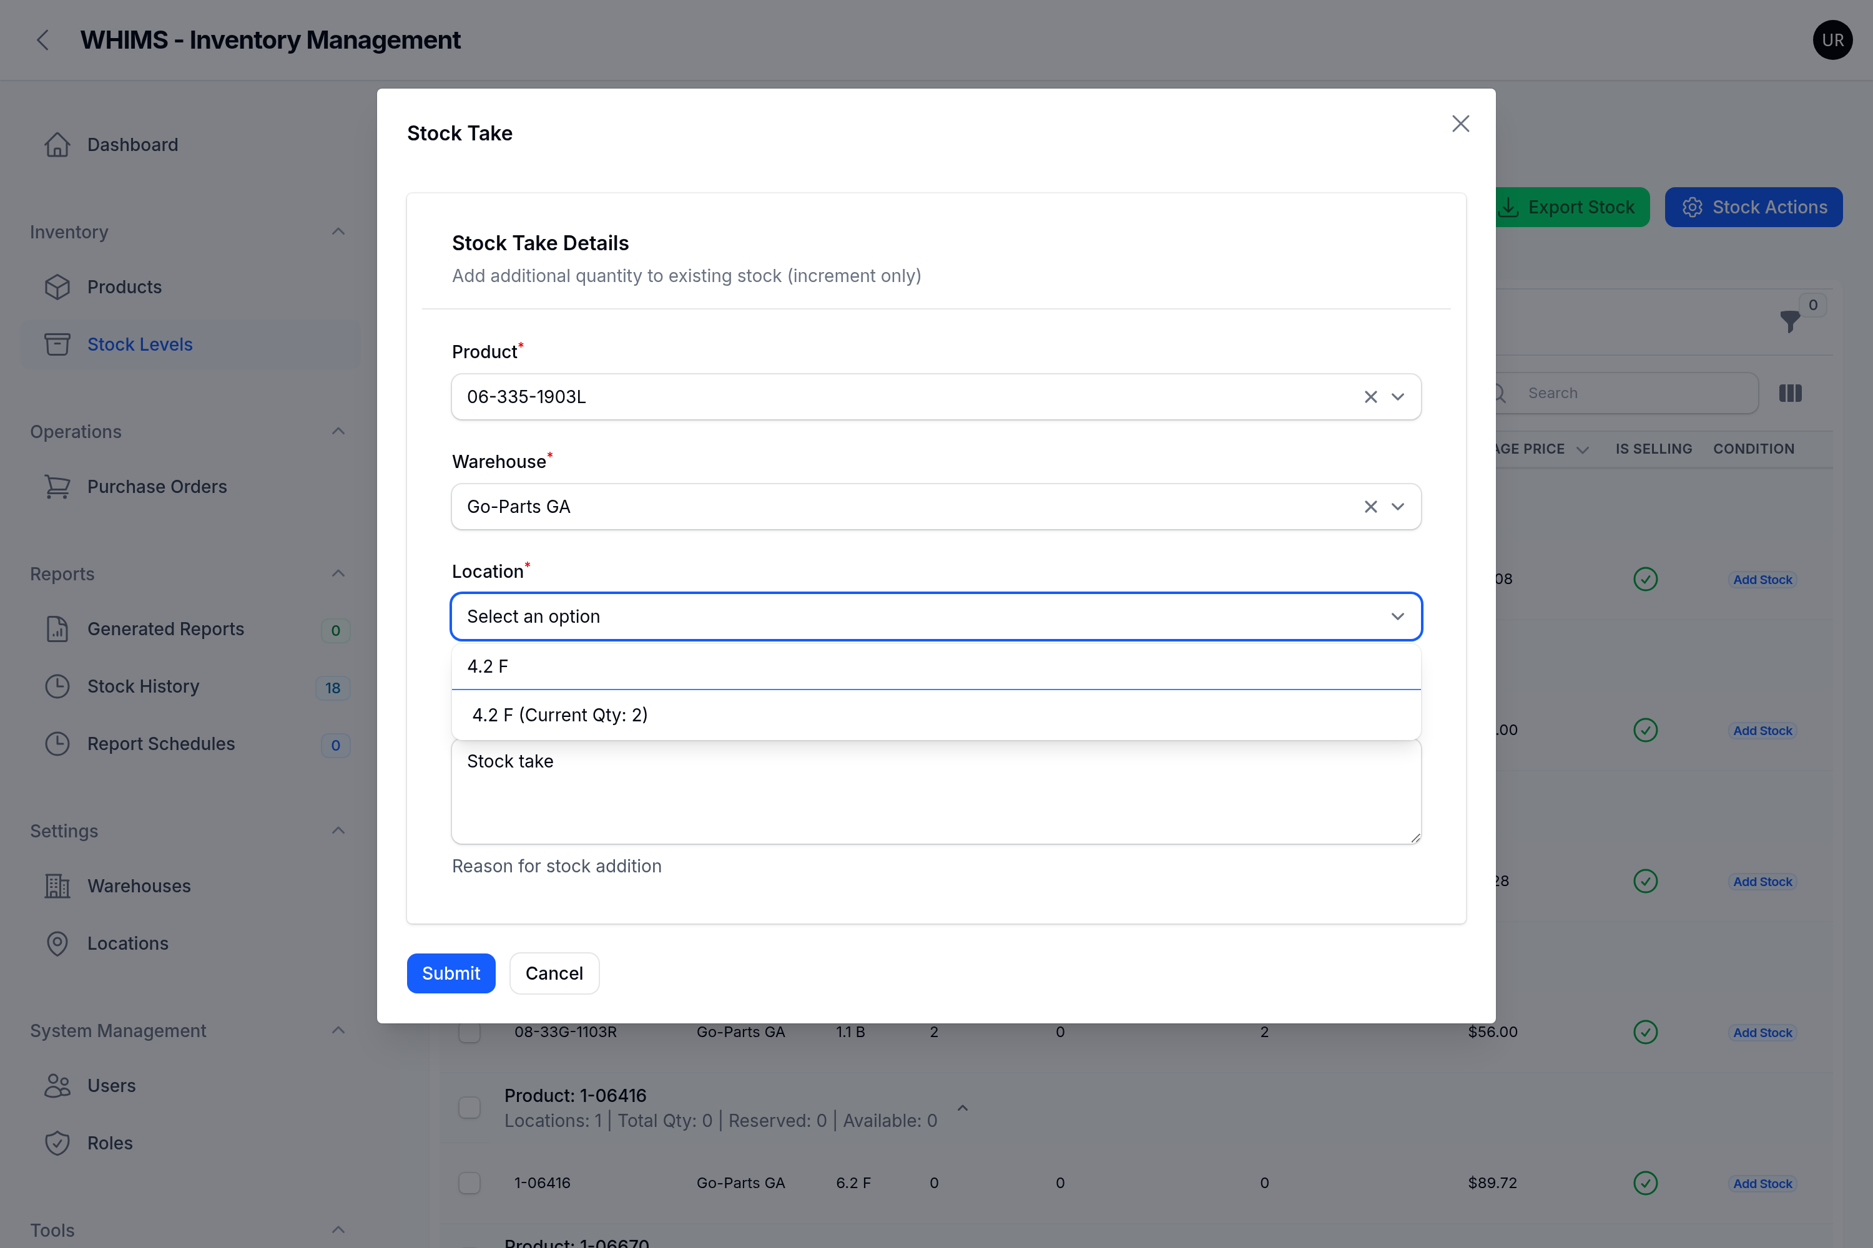This screenshot has width=1873, height=1248.
Task: Submit the stock take form
Action: 451,973
